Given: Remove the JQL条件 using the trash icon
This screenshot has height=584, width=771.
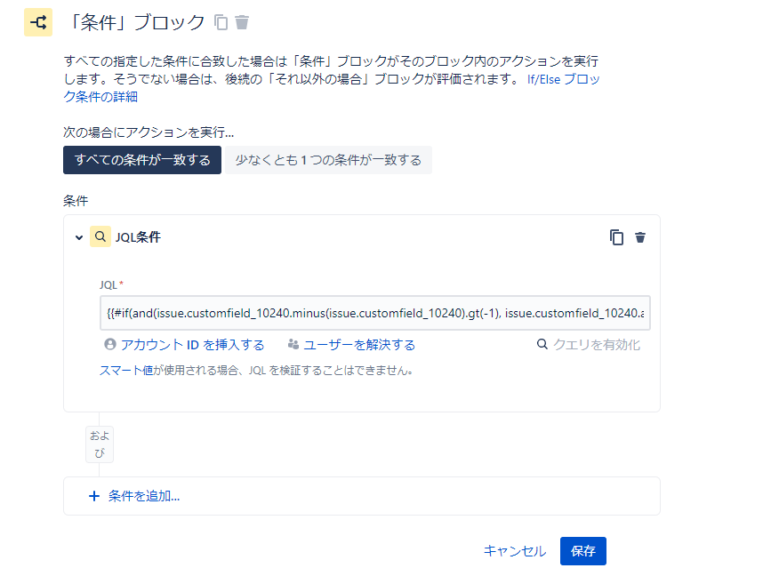Looking at the screenshot, I should pos(640,237).
